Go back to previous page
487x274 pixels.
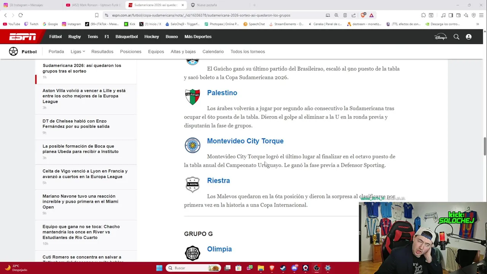point(5,15)
